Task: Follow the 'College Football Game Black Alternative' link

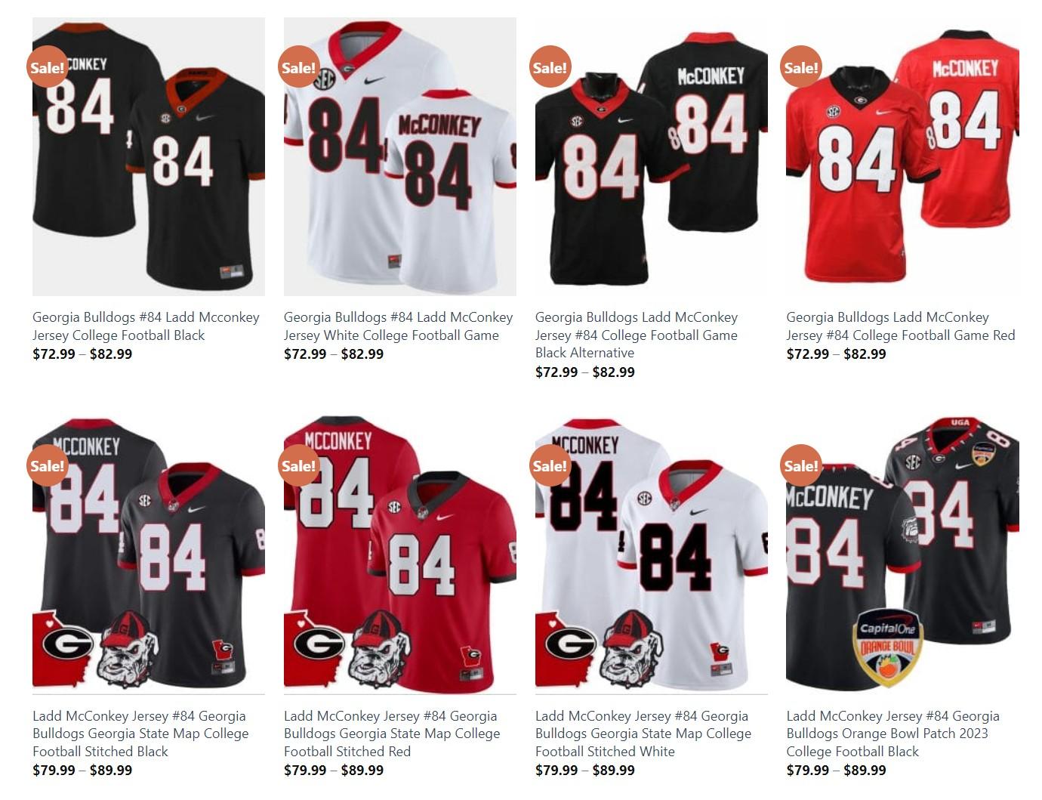Action: [637, 335]
